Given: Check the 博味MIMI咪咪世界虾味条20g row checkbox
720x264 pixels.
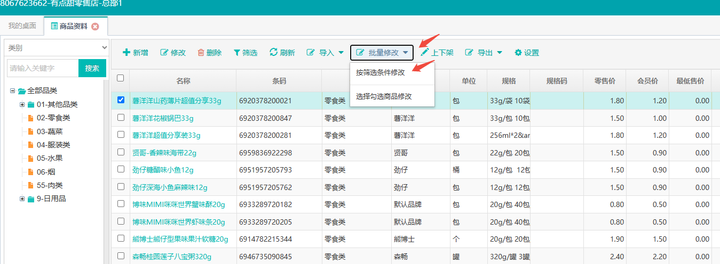Looking at the screenshot, I should (x=121, y=221).
